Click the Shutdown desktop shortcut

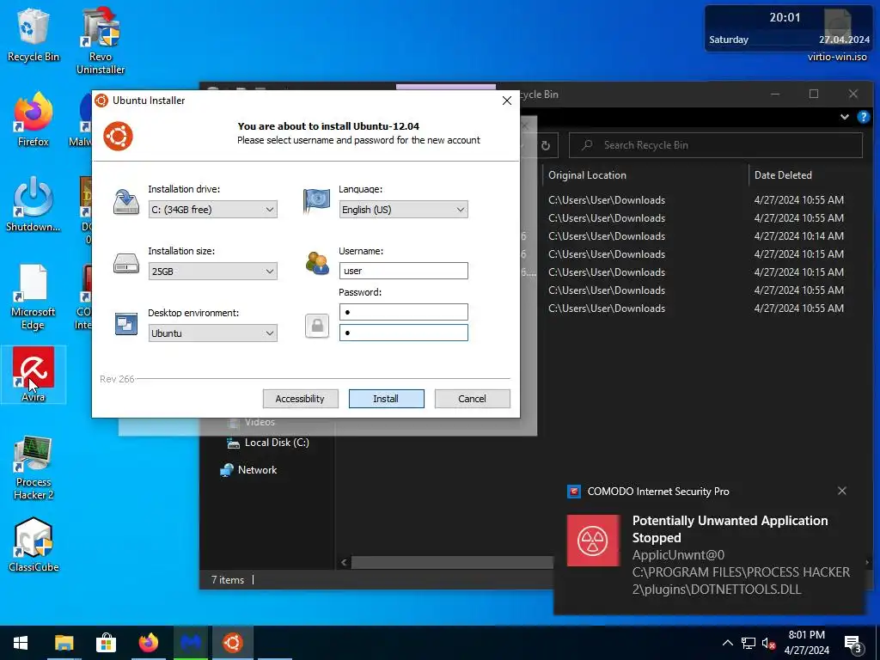[34, 204]
